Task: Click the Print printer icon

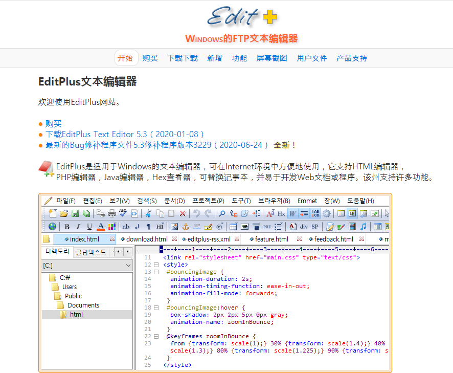Action: coord(112,213)
